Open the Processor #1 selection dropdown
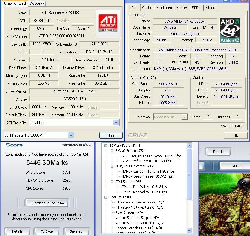 184,117
